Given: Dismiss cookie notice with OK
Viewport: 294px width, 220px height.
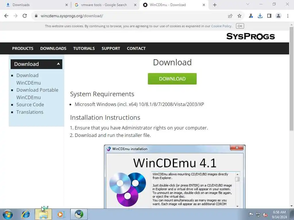Looking at the screenshot, I should [240, 26].
